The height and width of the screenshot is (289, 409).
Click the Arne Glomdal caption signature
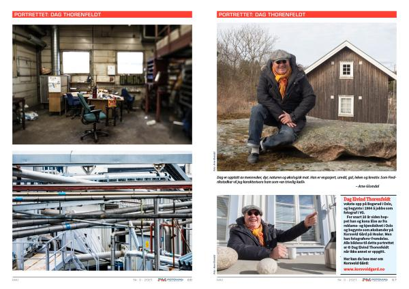click(x=367, y=186)
